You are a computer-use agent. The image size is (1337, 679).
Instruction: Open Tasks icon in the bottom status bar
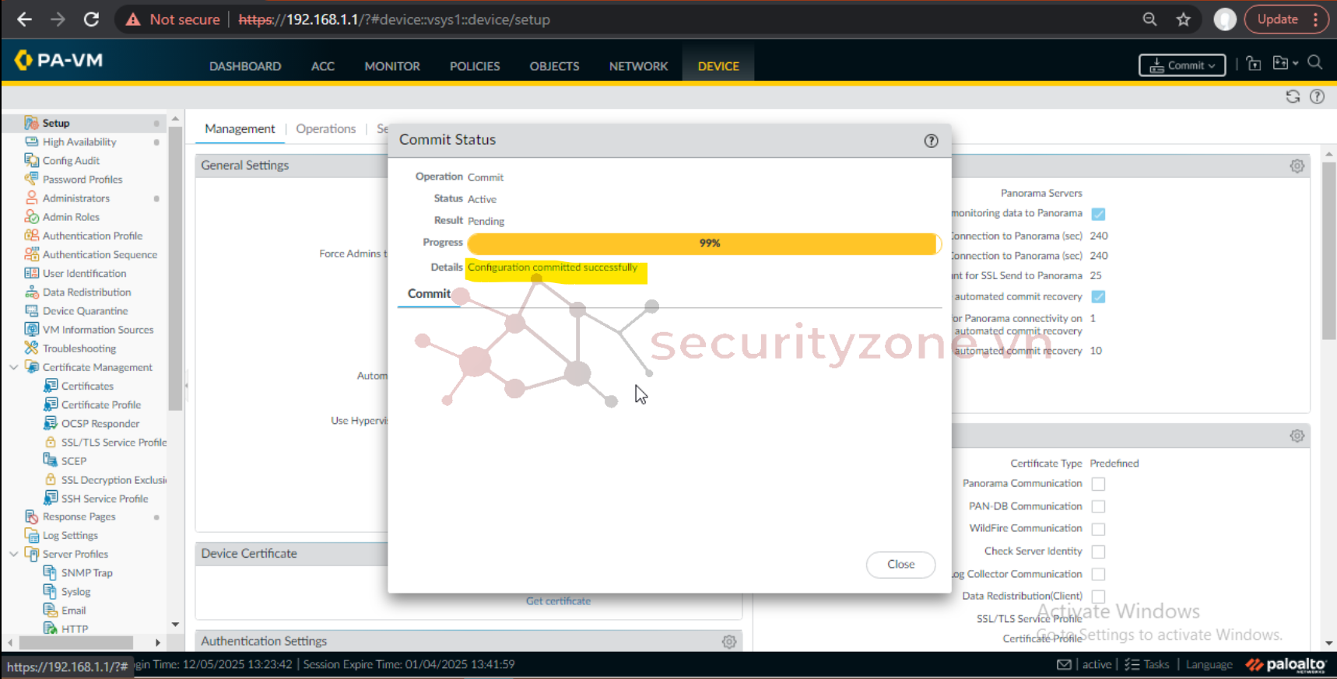(1132, 664)
